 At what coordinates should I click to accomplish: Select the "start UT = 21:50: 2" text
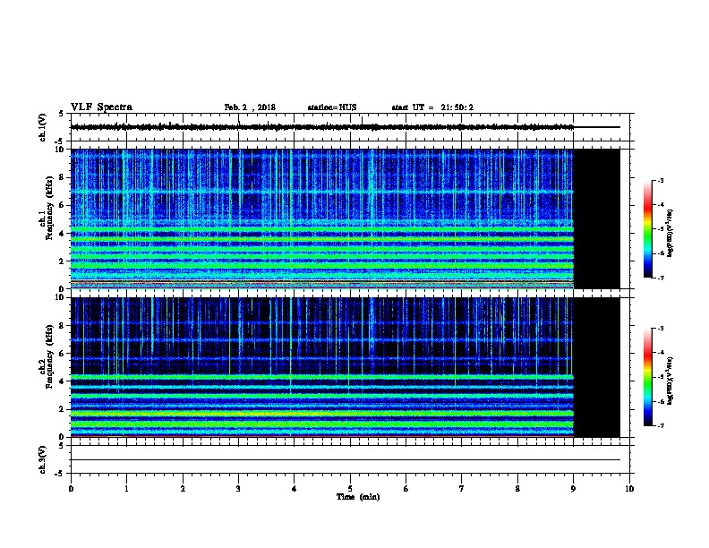click(x=432, y=107)
